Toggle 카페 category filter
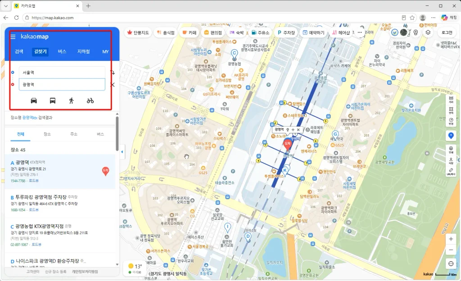The width and height of the screenshot is (461, 281). point(190,32)
